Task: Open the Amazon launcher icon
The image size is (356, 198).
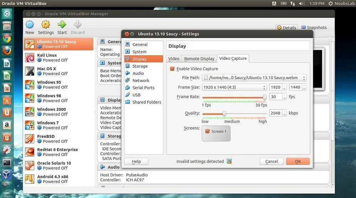Action: [x=7, y=125]
